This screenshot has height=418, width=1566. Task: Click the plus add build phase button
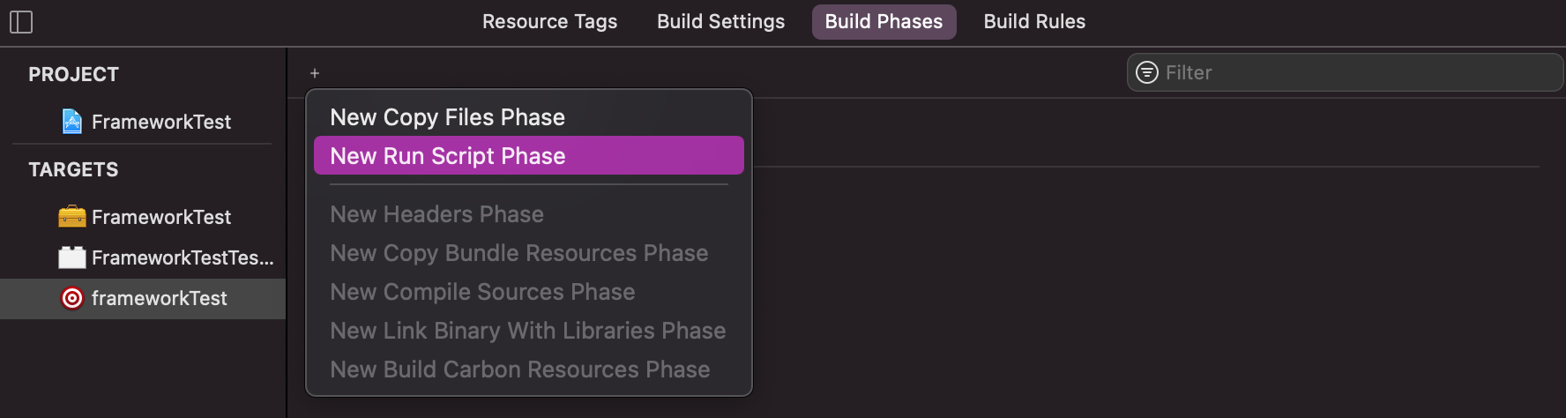point(315,73)
